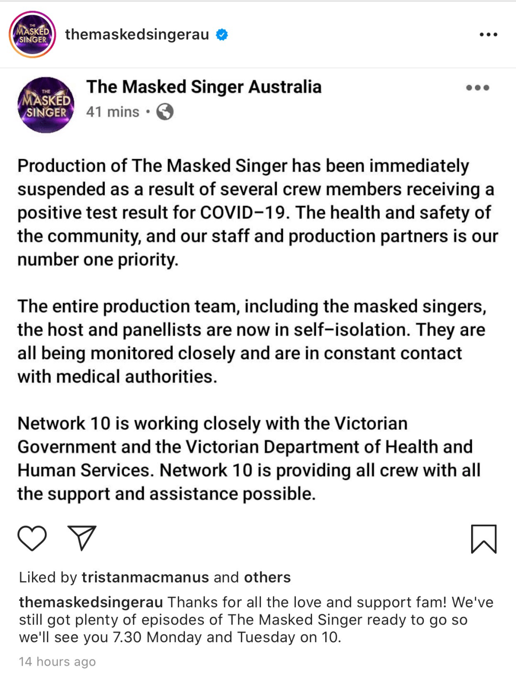Image resolution: width=516 pixels, height=680 pixels.
Task: Tap the COVID-19 statement first paragraph
Action: click(x=258, y=213)
